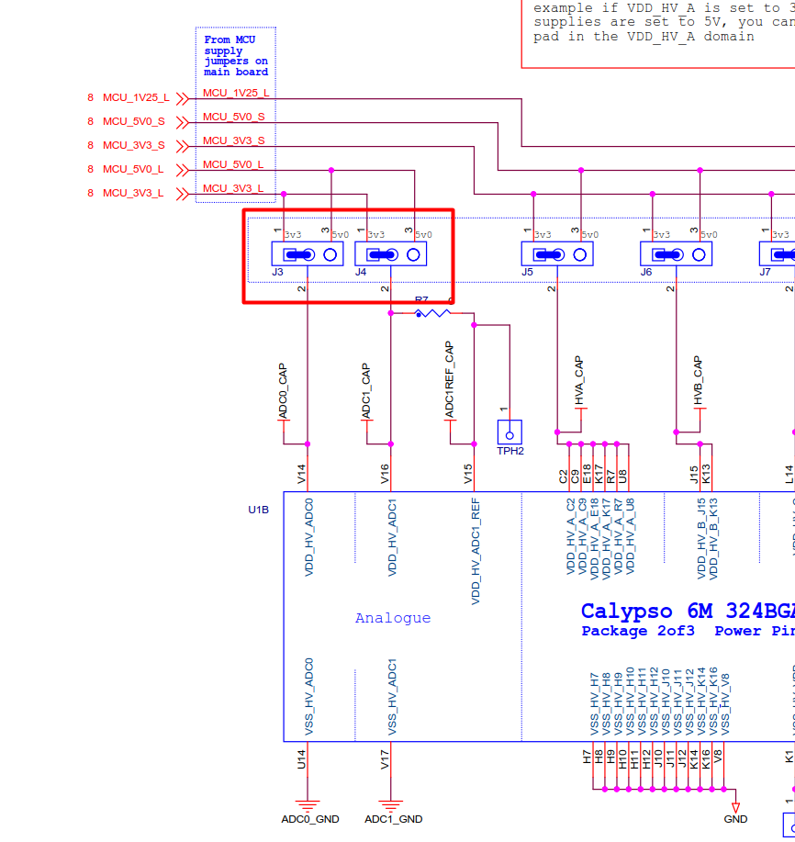
Task: Click the Calypso 6M 324BGA title text
Action: (x=689, y=612)
